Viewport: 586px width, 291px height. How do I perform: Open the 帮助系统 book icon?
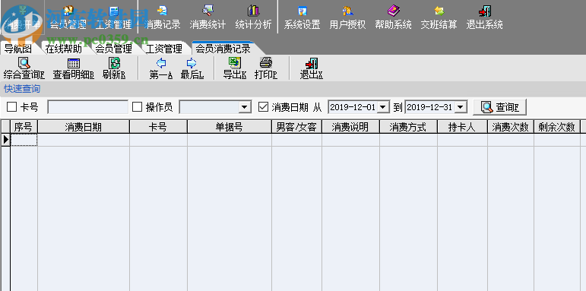click(x=393, y=18)
